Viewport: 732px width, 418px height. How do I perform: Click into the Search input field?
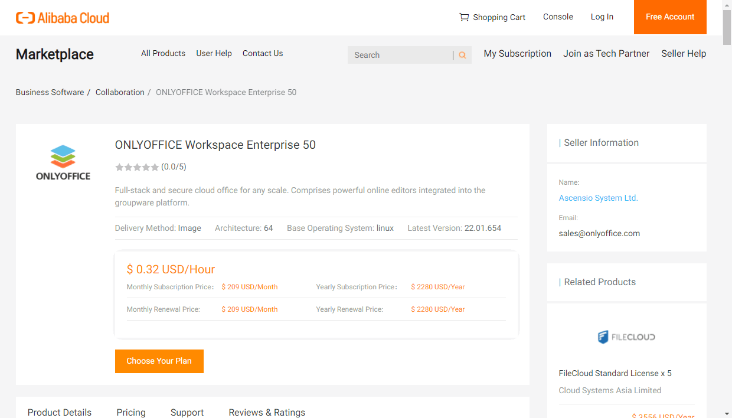pos(400,55)
